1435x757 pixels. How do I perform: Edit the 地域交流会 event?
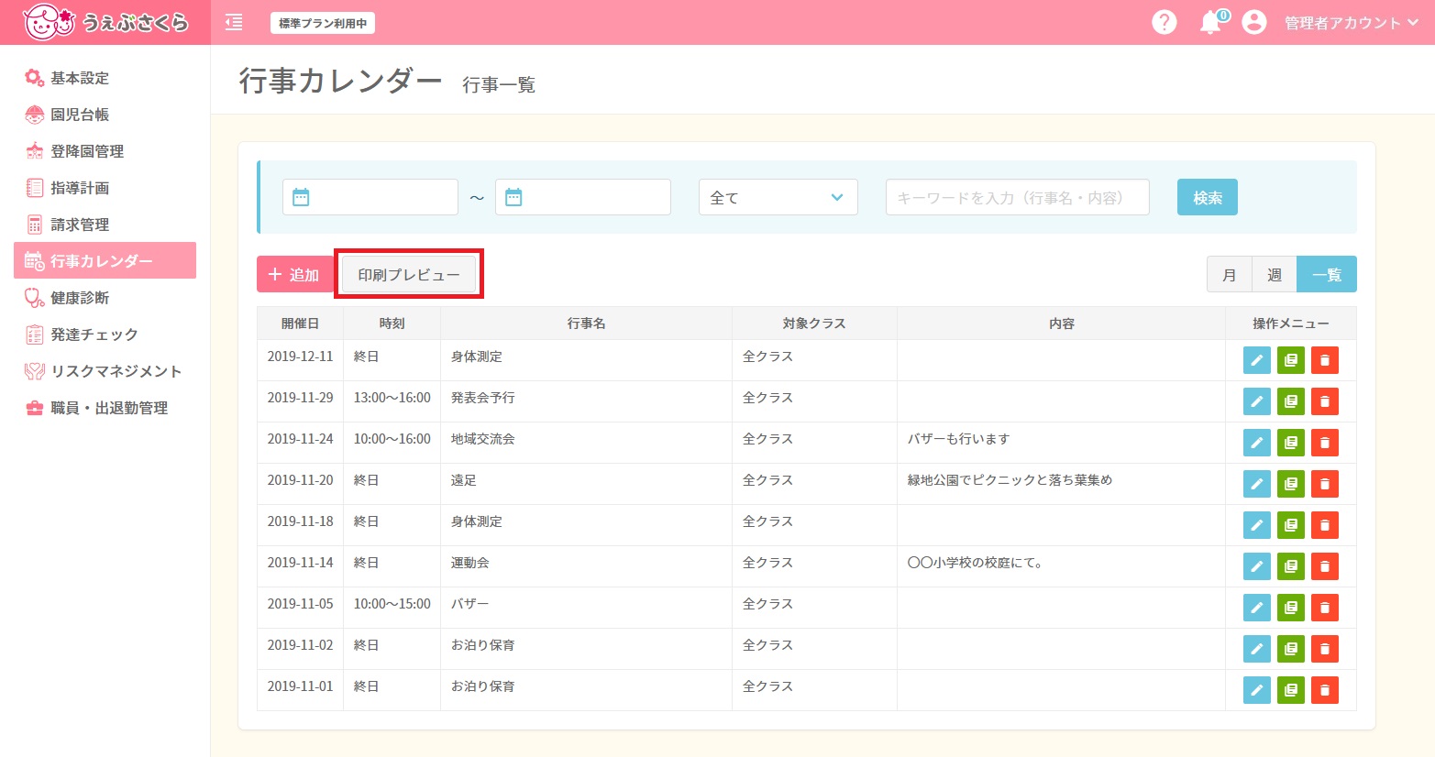[x=1257, y=443]
